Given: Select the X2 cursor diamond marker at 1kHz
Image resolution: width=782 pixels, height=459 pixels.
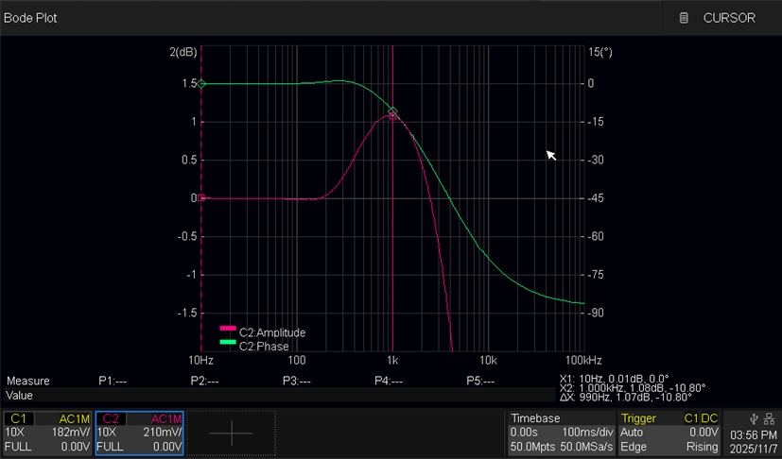Looking at the screenshot, I should pyautogui.click(x=393, y=113).
